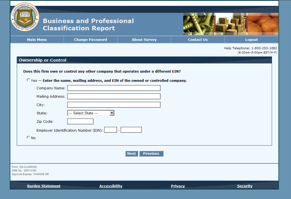Image resolution: width=291 pixels, height=199 pixels.
Task: Click the help hours "8:30am-5:00pm EST/M-F" text
Action: point(257,53)
